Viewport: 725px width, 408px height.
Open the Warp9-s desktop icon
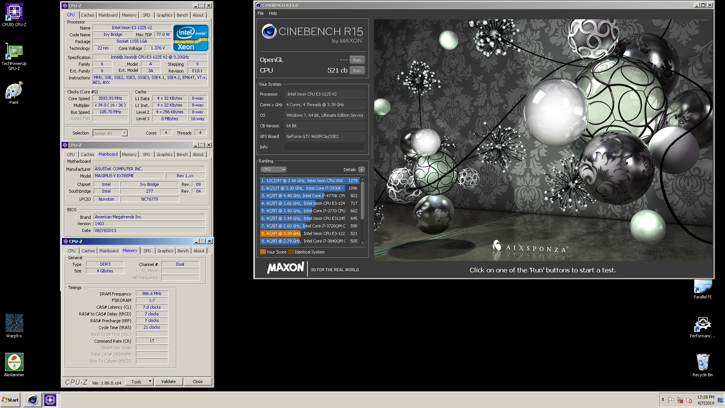(14, 326)
